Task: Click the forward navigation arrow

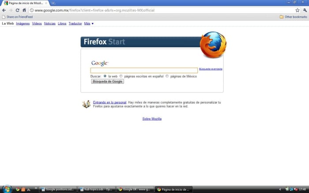Action: tap(11, 10)
